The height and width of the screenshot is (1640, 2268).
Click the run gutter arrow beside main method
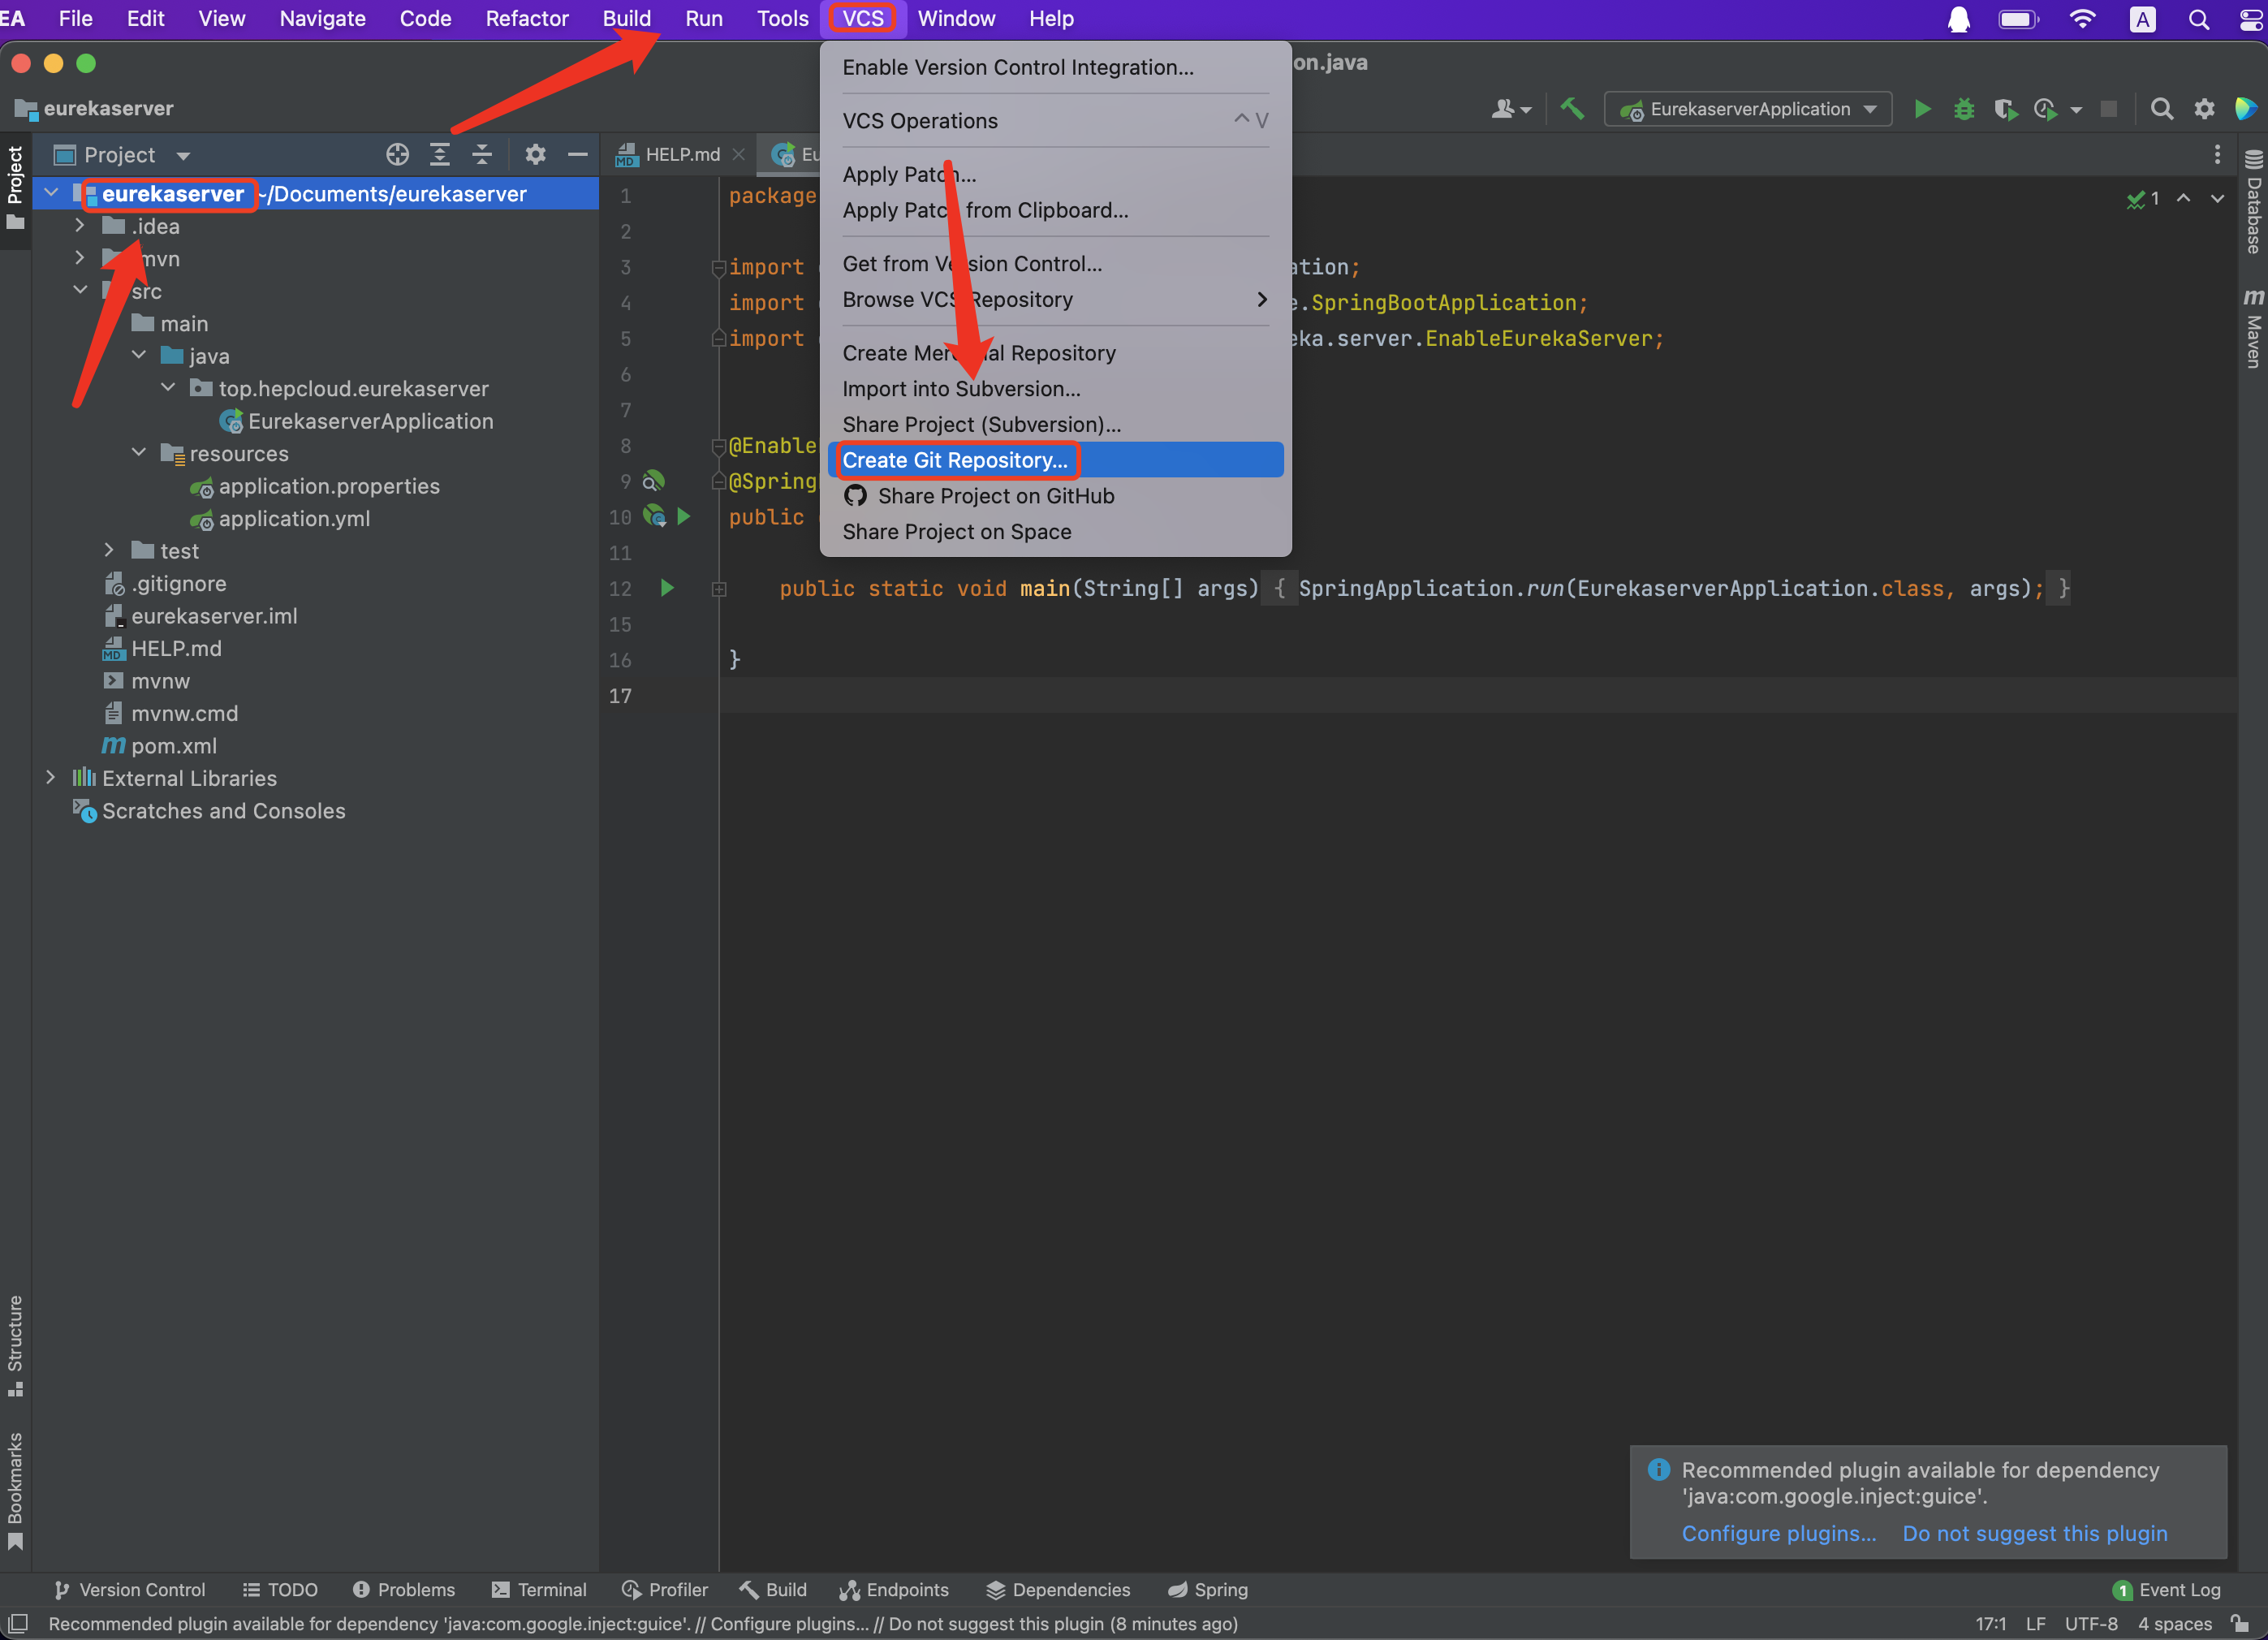click(x=667, y=588)
